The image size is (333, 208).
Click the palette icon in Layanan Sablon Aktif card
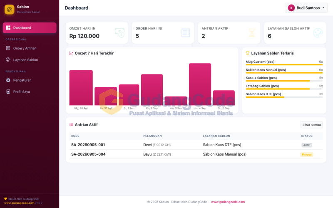click(318, 33)
